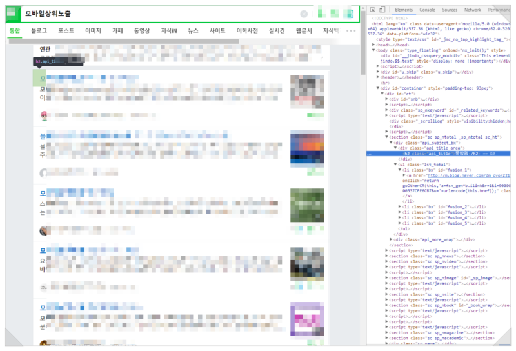
Task: Switch to the 뉴스 tab
Action: pyautogui.click(x=193, y=30)
